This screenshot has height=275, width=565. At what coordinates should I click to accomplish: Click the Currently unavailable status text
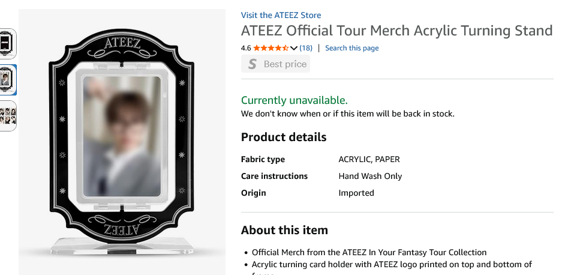(294, 100)
